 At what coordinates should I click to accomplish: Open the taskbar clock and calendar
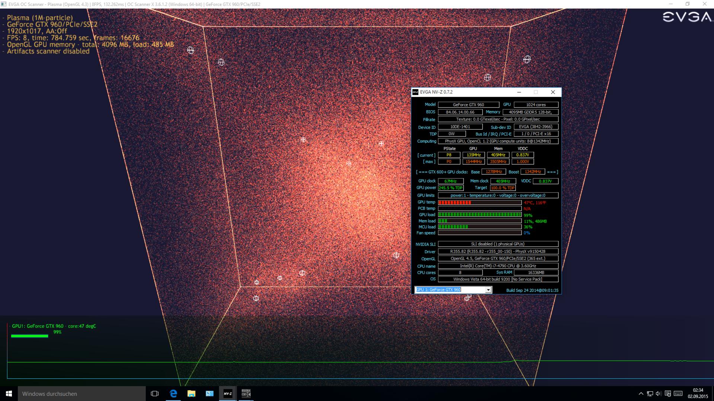(x=698, y=394)
